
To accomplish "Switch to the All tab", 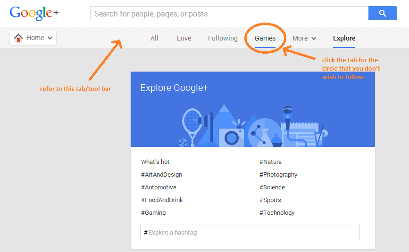I will 154,38.
